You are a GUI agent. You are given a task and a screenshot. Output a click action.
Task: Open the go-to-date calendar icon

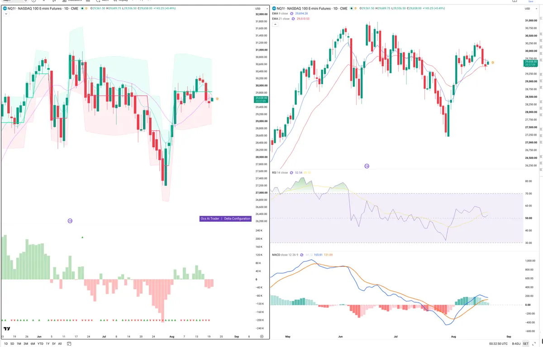point(69,344)
